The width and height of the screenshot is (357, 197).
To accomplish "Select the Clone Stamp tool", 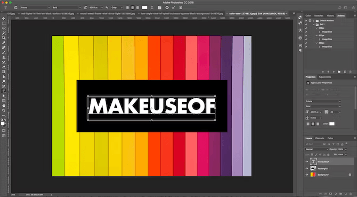I will tap(4, 57).
